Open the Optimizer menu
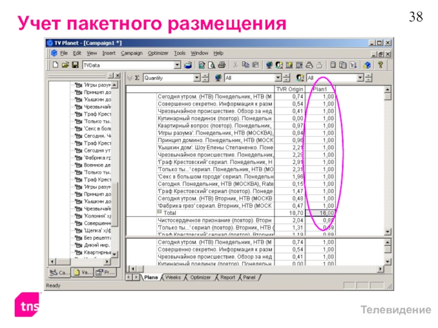Image resolution: width=438 pixels, height=328 pixels. tap(158, 53)
